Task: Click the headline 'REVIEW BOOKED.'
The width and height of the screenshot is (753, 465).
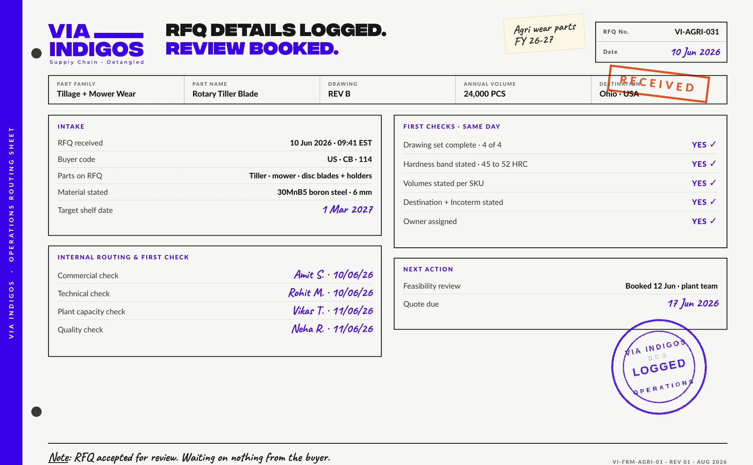Action: point(252,49)
